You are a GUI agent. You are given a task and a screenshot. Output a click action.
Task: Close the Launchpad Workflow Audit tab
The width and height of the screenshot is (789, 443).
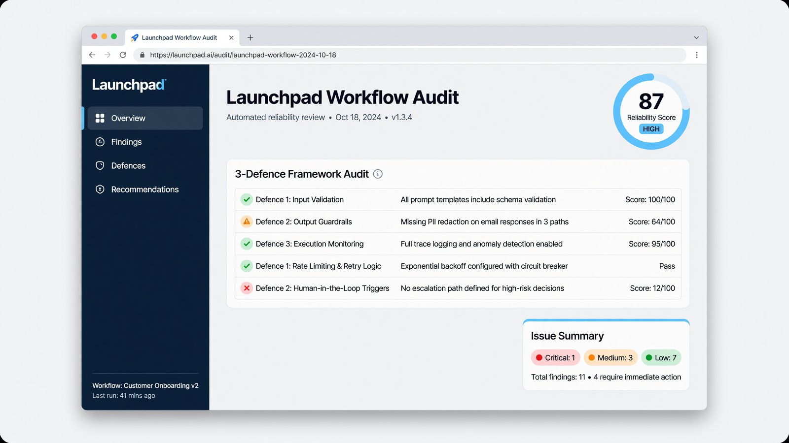pyautogui.click(x=231, y=37)
